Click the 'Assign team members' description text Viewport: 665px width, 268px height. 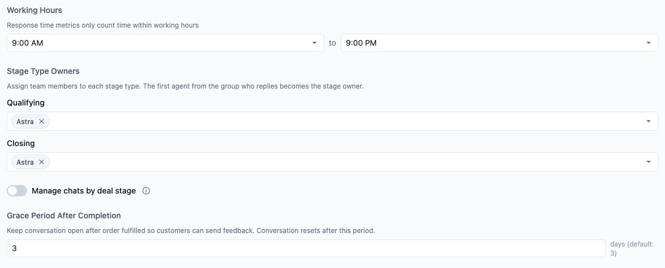click(x=185, y=86)
